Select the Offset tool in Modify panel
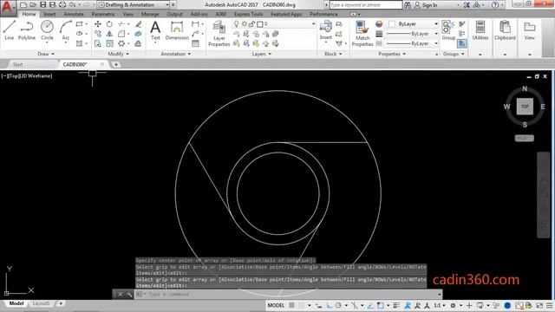The width and height of the screenshot is (555, 312). 139,43
